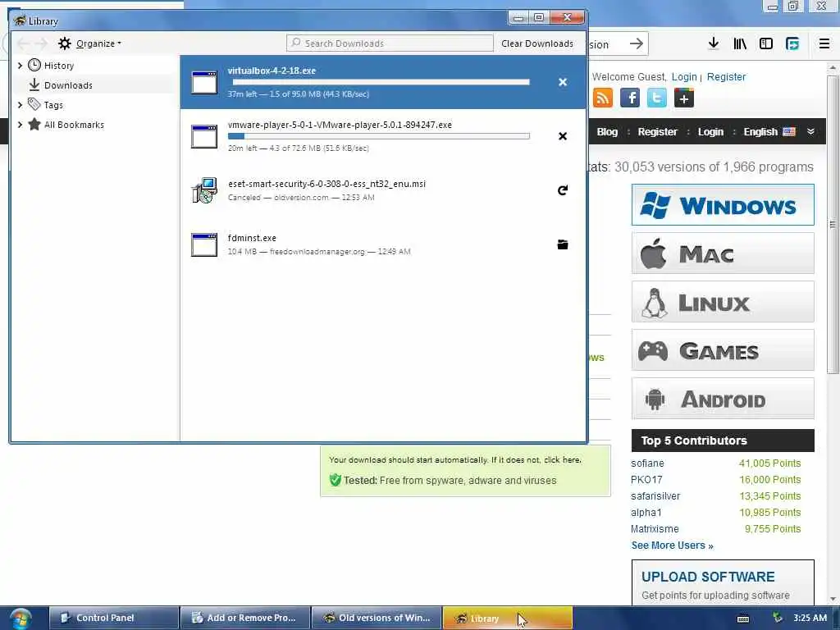Open Register in site navigation bar

[x=657, y=132]
